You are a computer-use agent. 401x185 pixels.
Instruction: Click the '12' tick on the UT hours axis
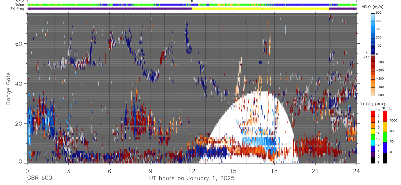point(192,171)
